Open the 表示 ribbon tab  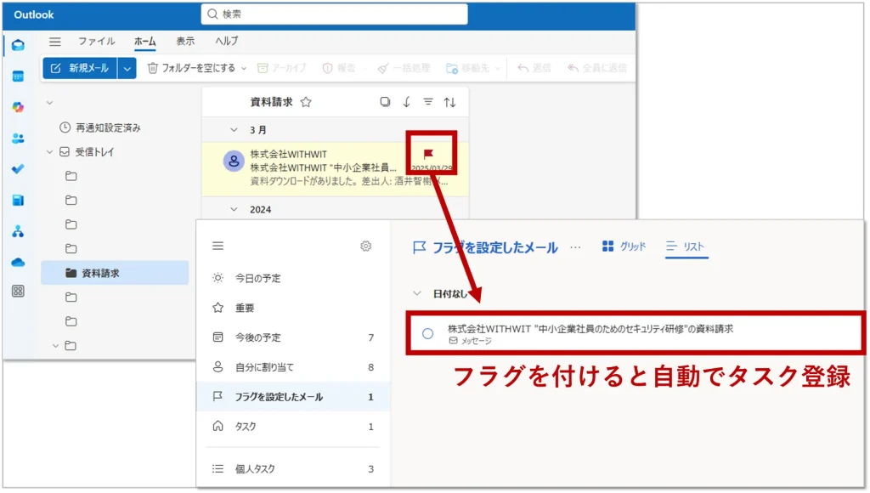pos(185,41)
